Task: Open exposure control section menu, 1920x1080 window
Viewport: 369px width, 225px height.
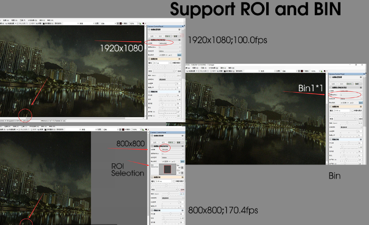Action: tap(180, 59)
